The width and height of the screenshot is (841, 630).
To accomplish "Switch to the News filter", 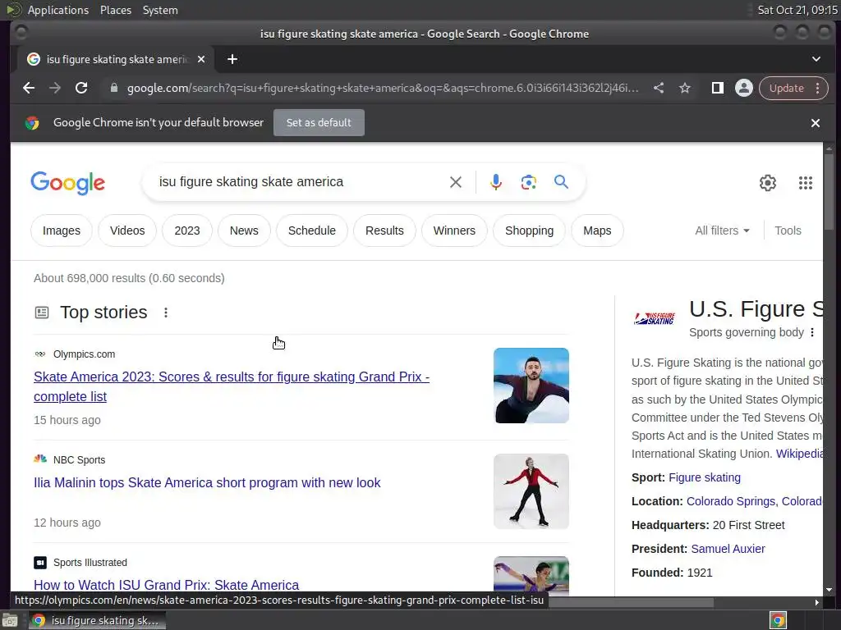I will pyautogui.click(x=244, y=231).
